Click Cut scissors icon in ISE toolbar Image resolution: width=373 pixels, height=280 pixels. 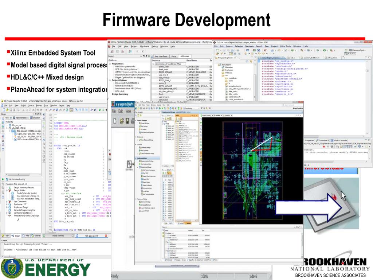[23, 110]
